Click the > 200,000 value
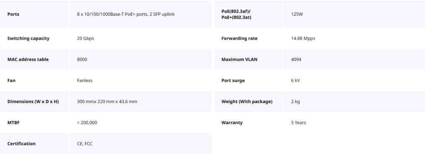This screenshot has width=425, height=154. [x=87, y=123]
